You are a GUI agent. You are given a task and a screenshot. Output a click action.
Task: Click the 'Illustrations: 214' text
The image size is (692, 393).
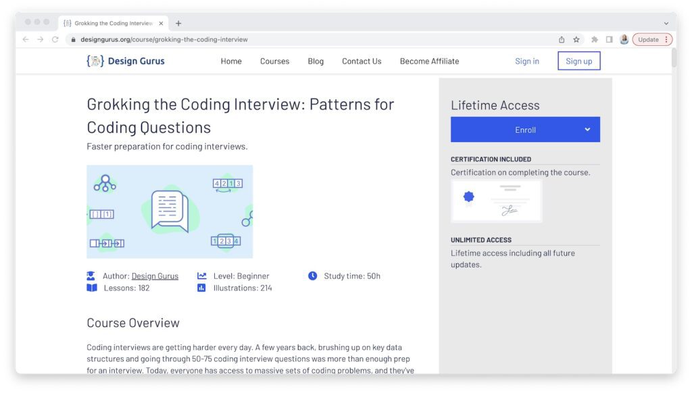pos(243,288)
